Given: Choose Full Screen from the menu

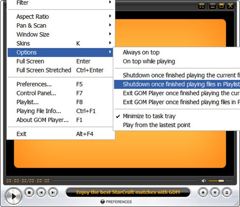Looking at the screenshot, I should pyautogui.click(x=61, y=61).
